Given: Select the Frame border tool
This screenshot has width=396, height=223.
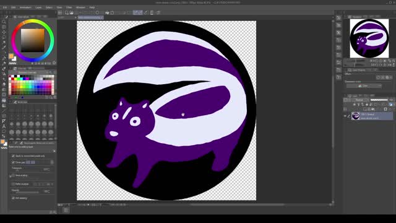Looking at the screenshot, I should tap(4, 116).
